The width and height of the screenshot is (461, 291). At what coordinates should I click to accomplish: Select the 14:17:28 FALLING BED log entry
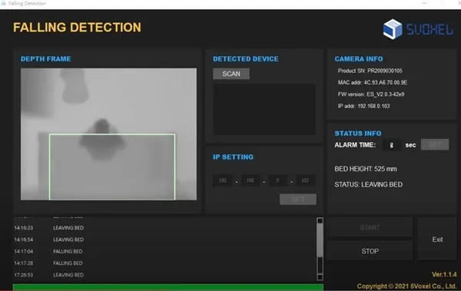tap(48, 263)
